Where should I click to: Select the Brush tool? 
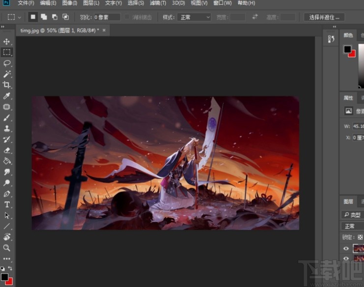tap(6, 118)
